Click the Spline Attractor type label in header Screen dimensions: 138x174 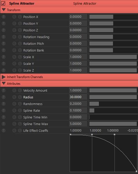(x=85, y=3)
